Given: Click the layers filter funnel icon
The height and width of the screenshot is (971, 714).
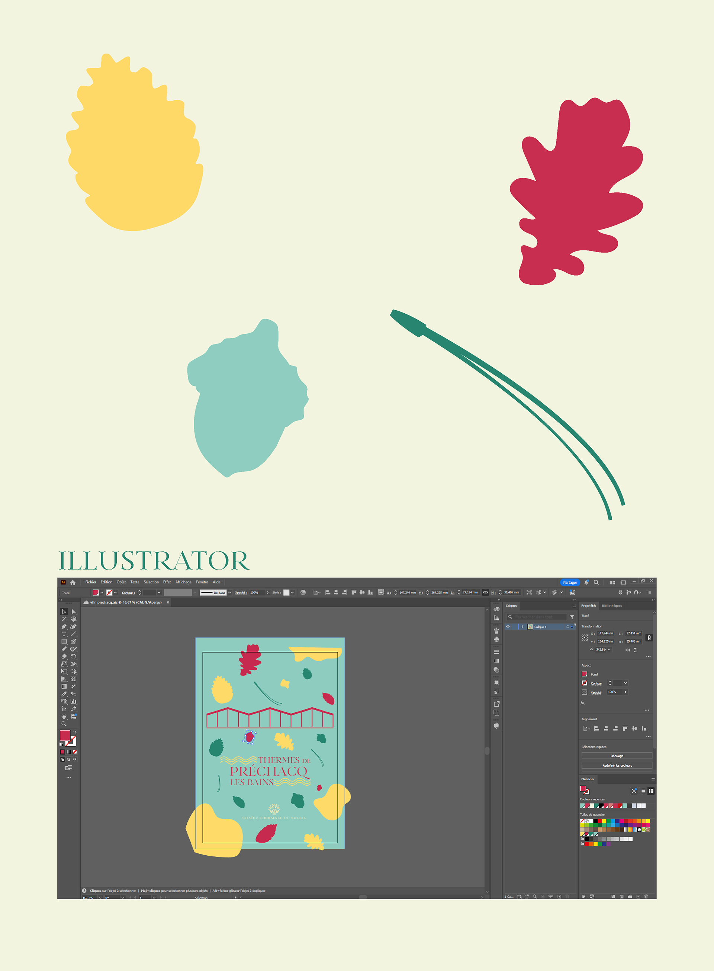Looking at the screenshot, I should pyautogui.click(x=572, y=617).
